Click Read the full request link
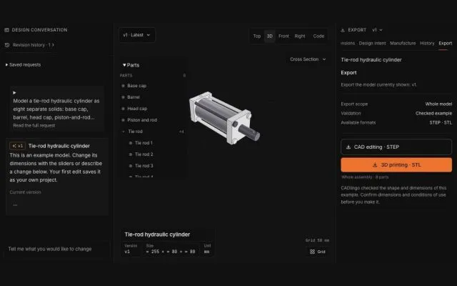 pos(34,126)
